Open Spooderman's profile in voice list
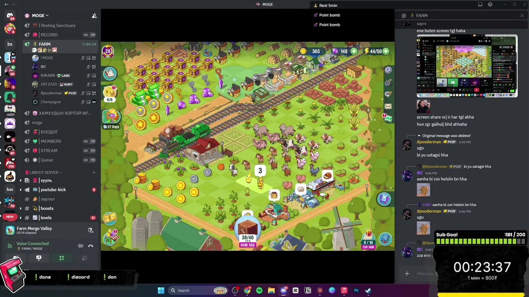This screenshot has height=297, width=529. click(64, 93)
